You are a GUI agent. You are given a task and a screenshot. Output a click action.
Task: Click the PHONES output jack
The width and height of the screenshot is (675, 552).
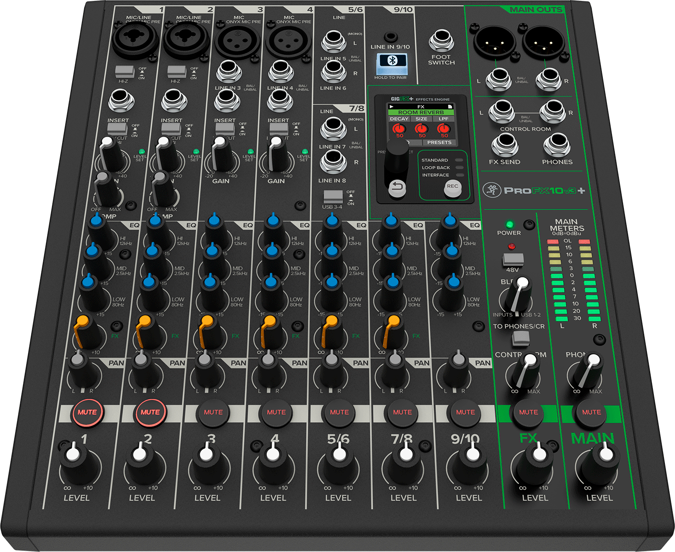pos(557,146)
